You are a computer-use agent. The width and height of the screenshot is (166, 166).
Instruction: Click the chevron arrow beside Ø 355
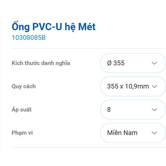pos(154,63)
